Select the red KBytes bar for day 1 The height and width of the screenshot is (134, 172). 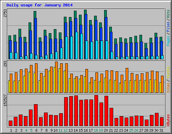point(11,123)
